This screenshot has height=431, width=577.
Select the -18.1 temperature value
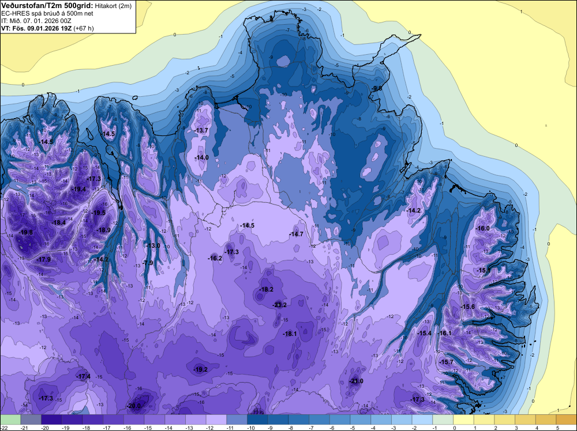click(x=290, y=334)
